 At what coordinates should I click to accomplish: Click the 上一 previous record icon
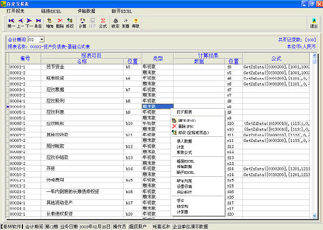click(x=20, y=23)
